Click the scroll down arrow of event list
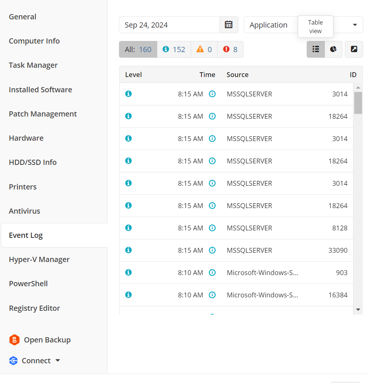This screenshot has height=383, width=368. (358, 310)
